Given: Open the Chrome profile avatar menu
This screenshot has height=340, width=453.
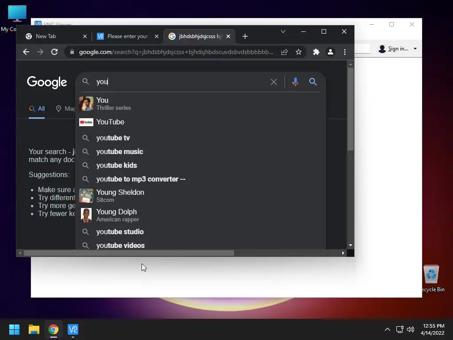Looking at the screenshot, I should click(x=330, y=52).
